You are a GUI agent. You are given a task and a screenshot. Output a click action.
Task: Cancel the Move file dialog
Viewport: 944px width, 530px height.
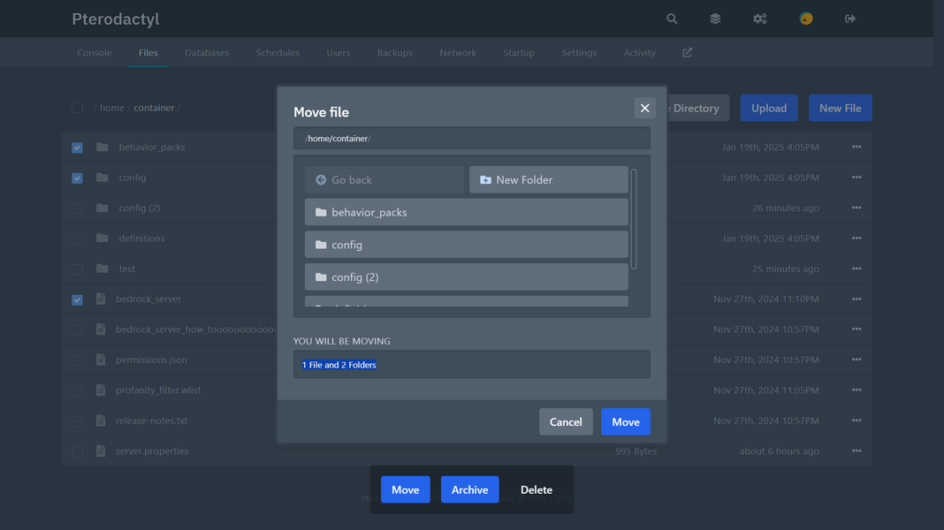(566, 421)
